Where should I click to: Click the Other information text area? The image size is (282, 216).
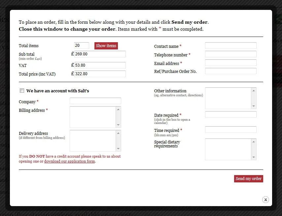coord(228,98)
